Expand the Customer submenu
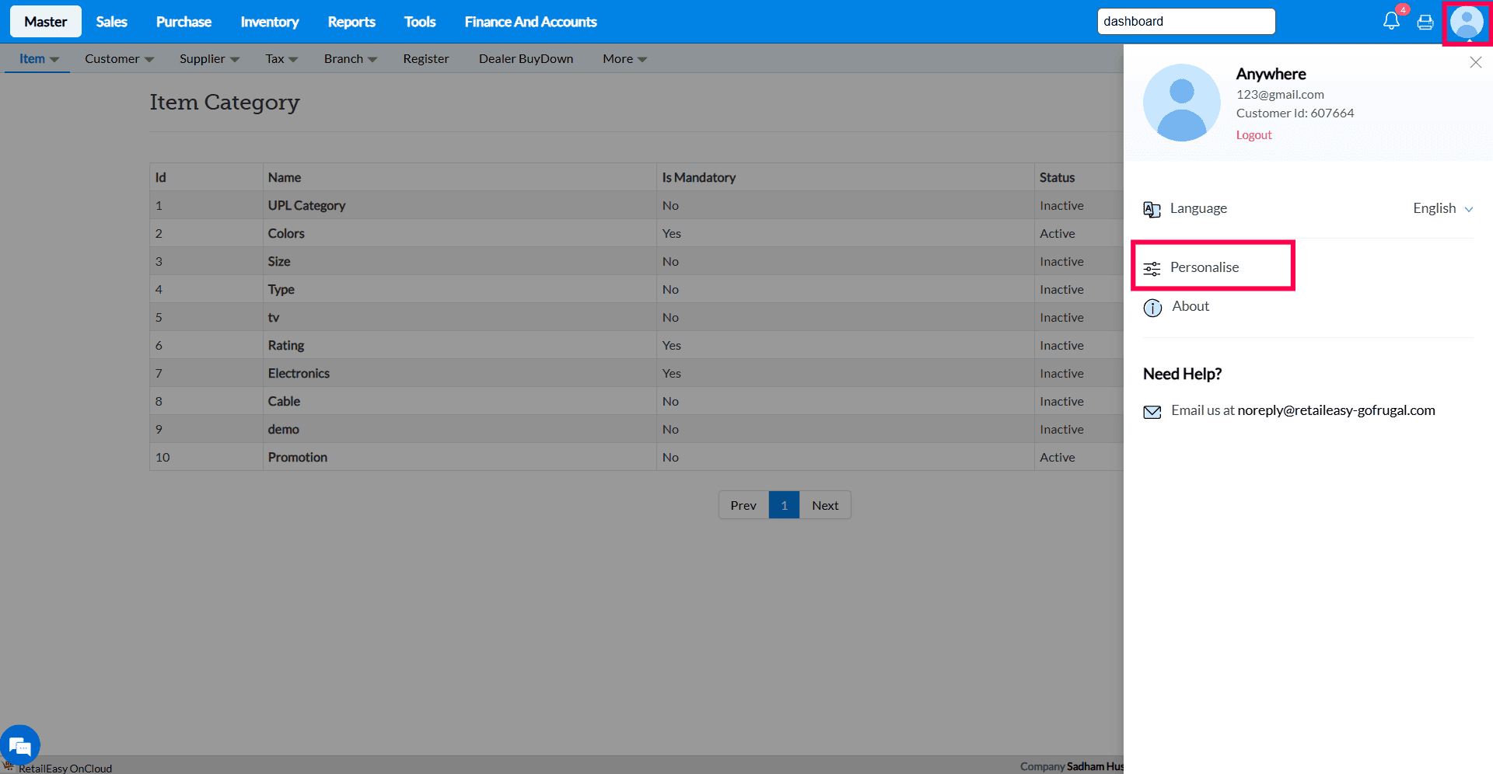This screenshot has height=774, width=1493. (x=119, y=58)
